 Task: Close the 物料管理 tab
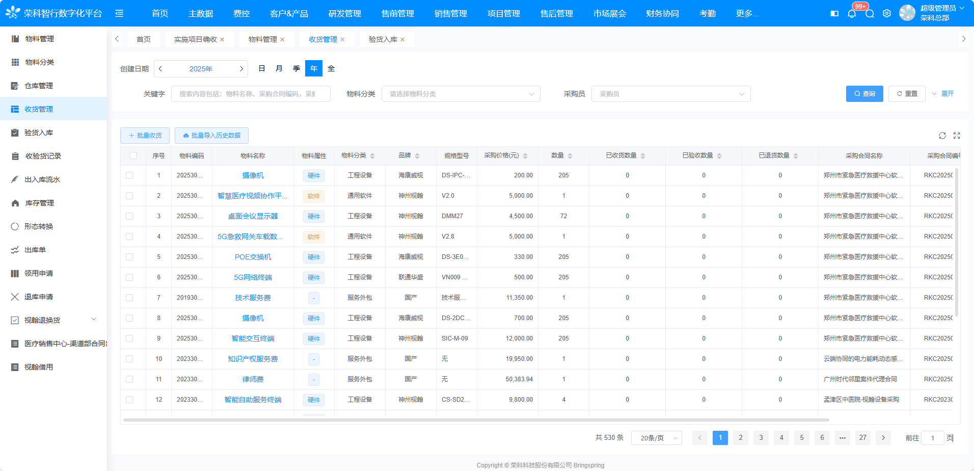[x=282, y=40]
